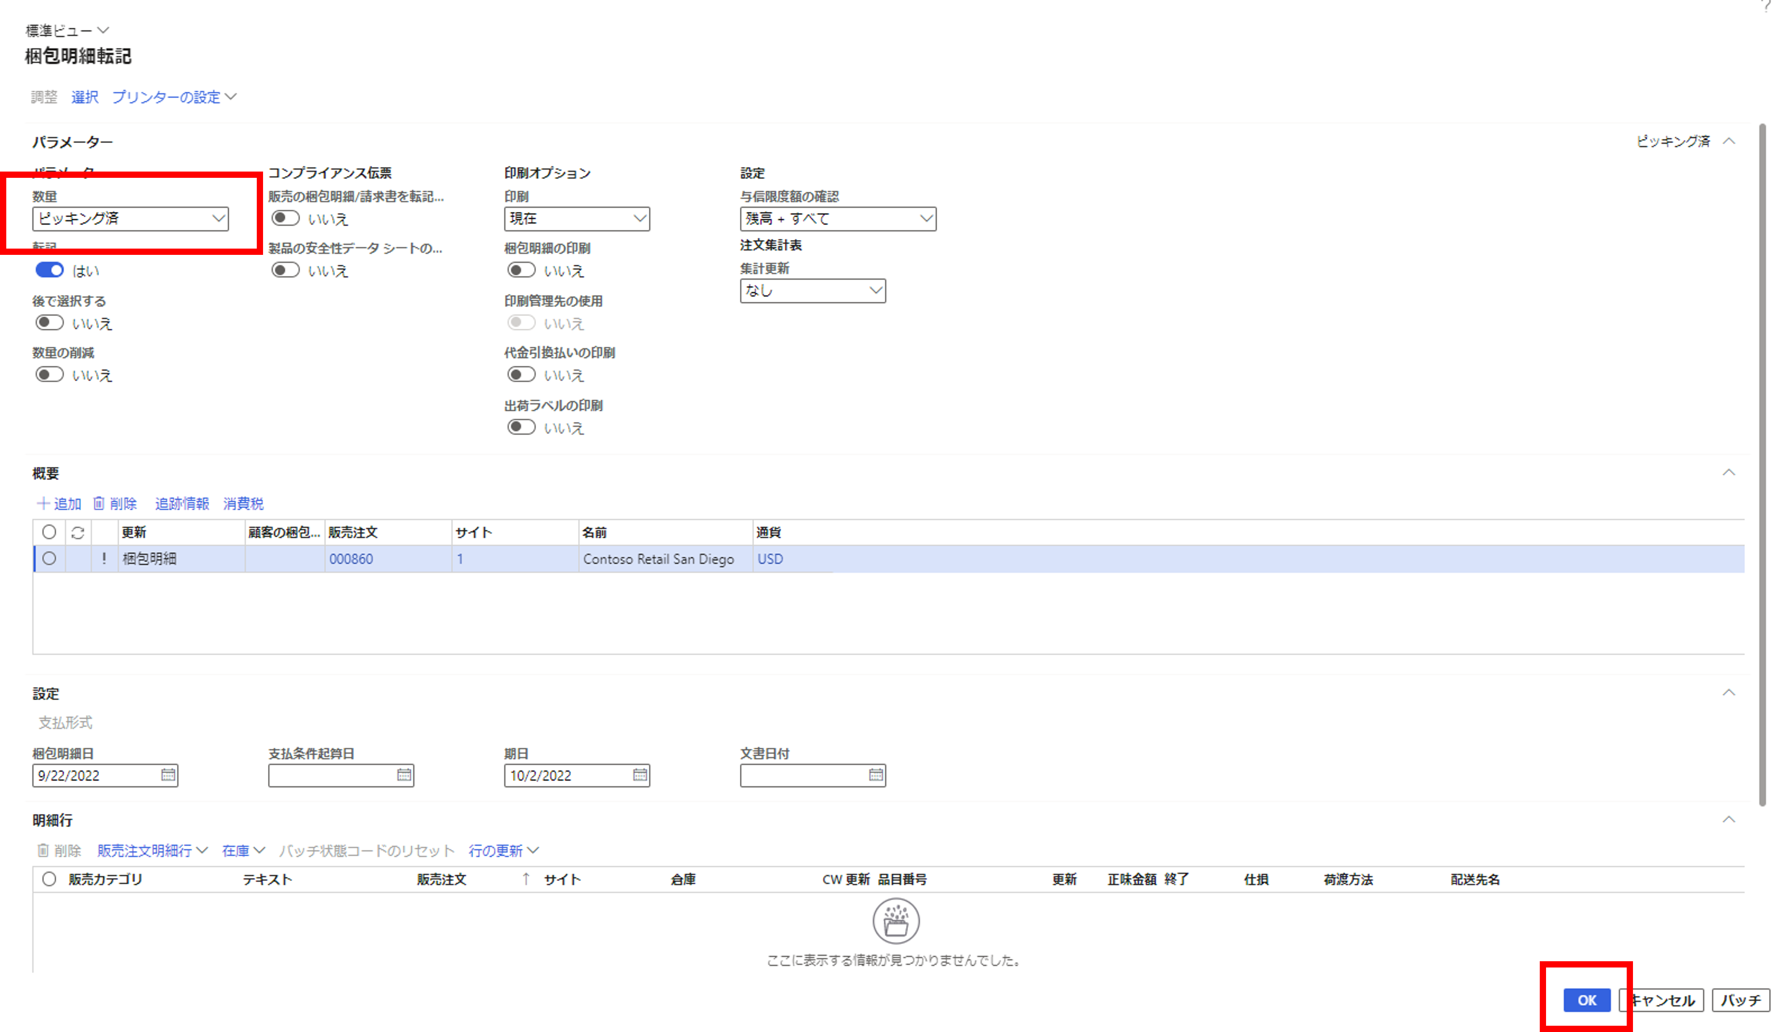Open the 与信限度額の確認 dropdown
The height and width of the screenshot is (1032, 1784).
838,219
